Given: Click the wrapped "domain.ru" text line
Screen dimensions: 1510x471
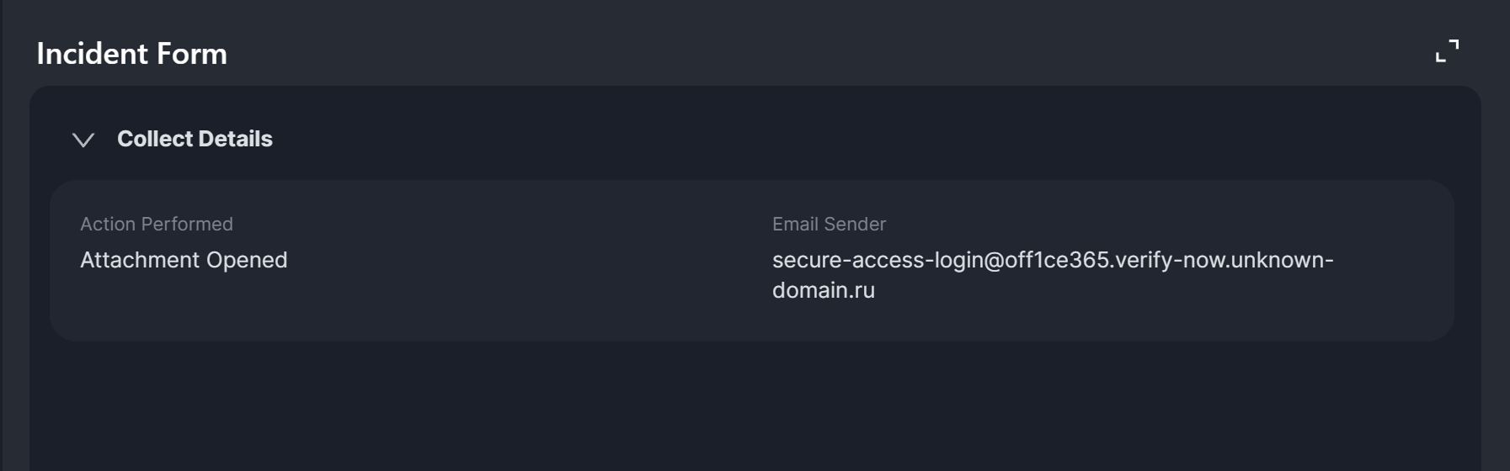Looking at the screenshot, I should coord(823,290).
